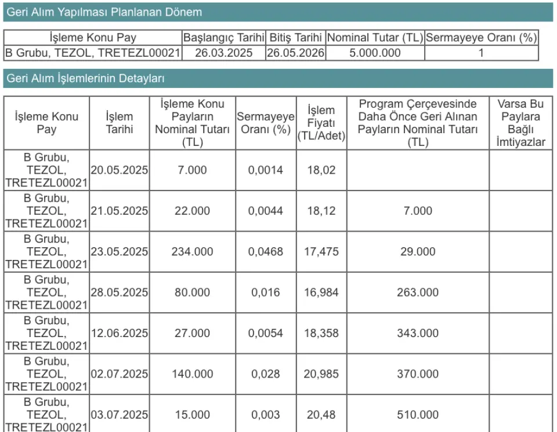The width and height of the screenshot is (557, 432).
Task: Select the nominal amount 22.000
Action: pos(193,211)
